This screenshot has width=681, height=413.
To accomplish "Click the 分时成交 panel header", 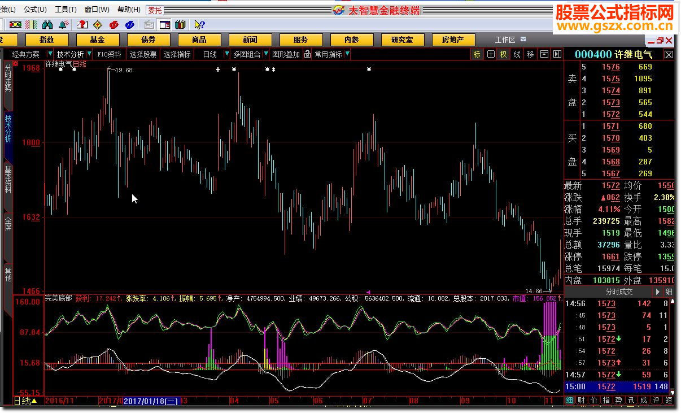I will 619,292.
